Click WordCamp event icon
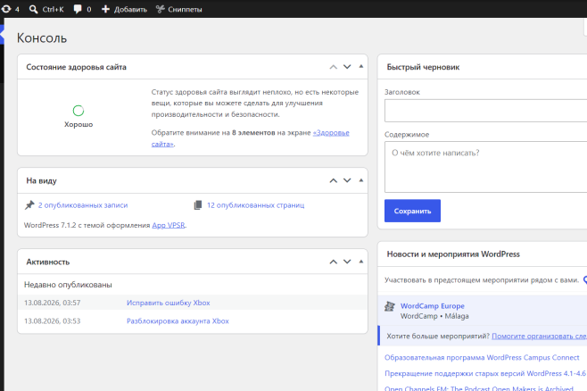 pos(390,306)
